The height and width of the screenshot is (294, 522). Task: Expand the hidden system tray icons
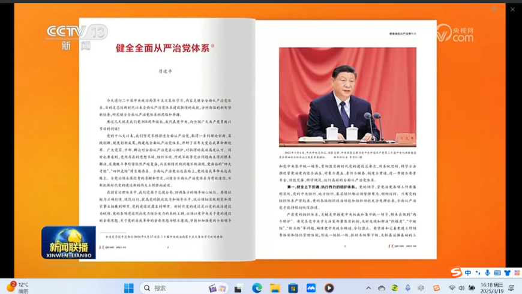pos(368,289)
